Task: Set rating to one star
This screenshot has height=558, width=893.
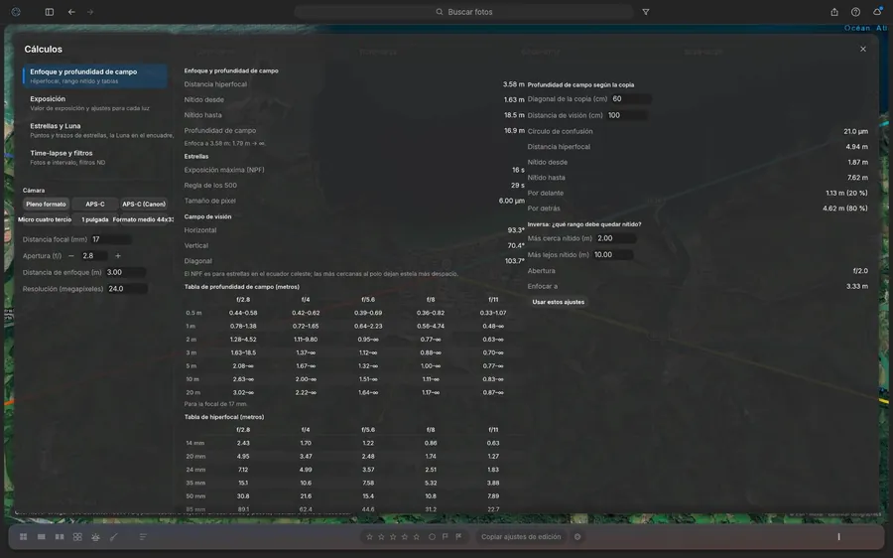Action: [x=370, y=537]
